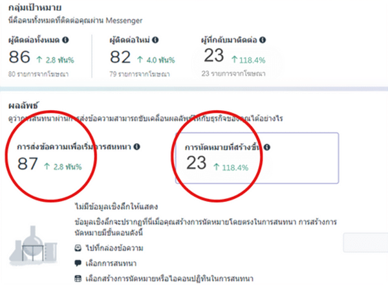Click the calendar icon beside เลือกสร้างการนัดหมาย
Image resolution: width=388 pixels, height=285 pixels.
point(78,279)
